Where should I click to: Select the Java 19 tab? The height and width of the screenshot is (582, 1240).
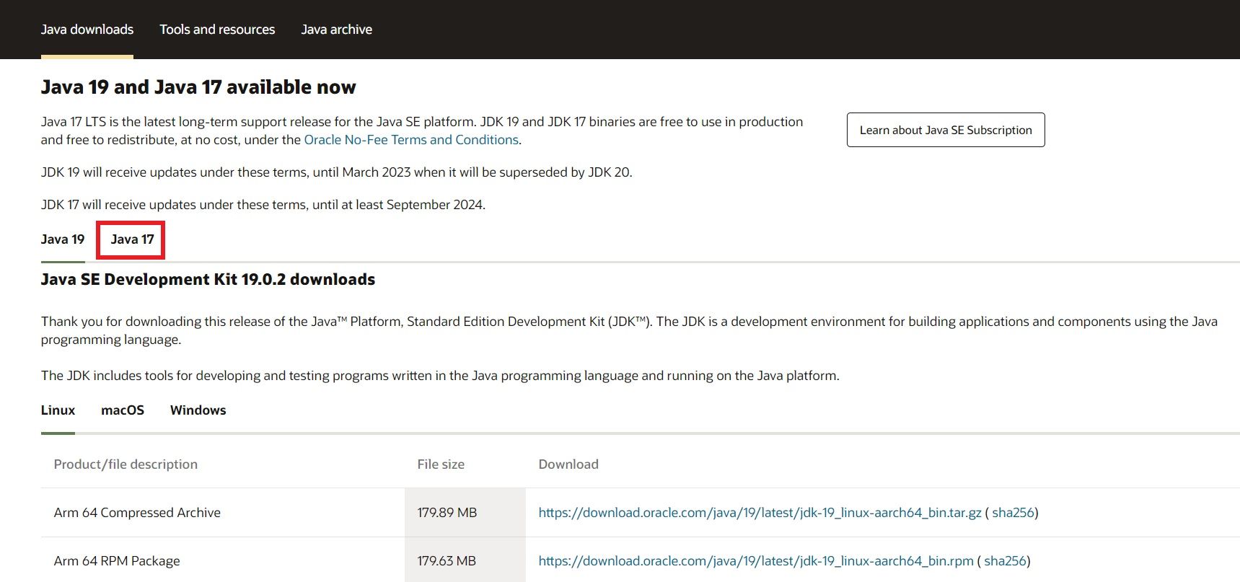point(63,239)
